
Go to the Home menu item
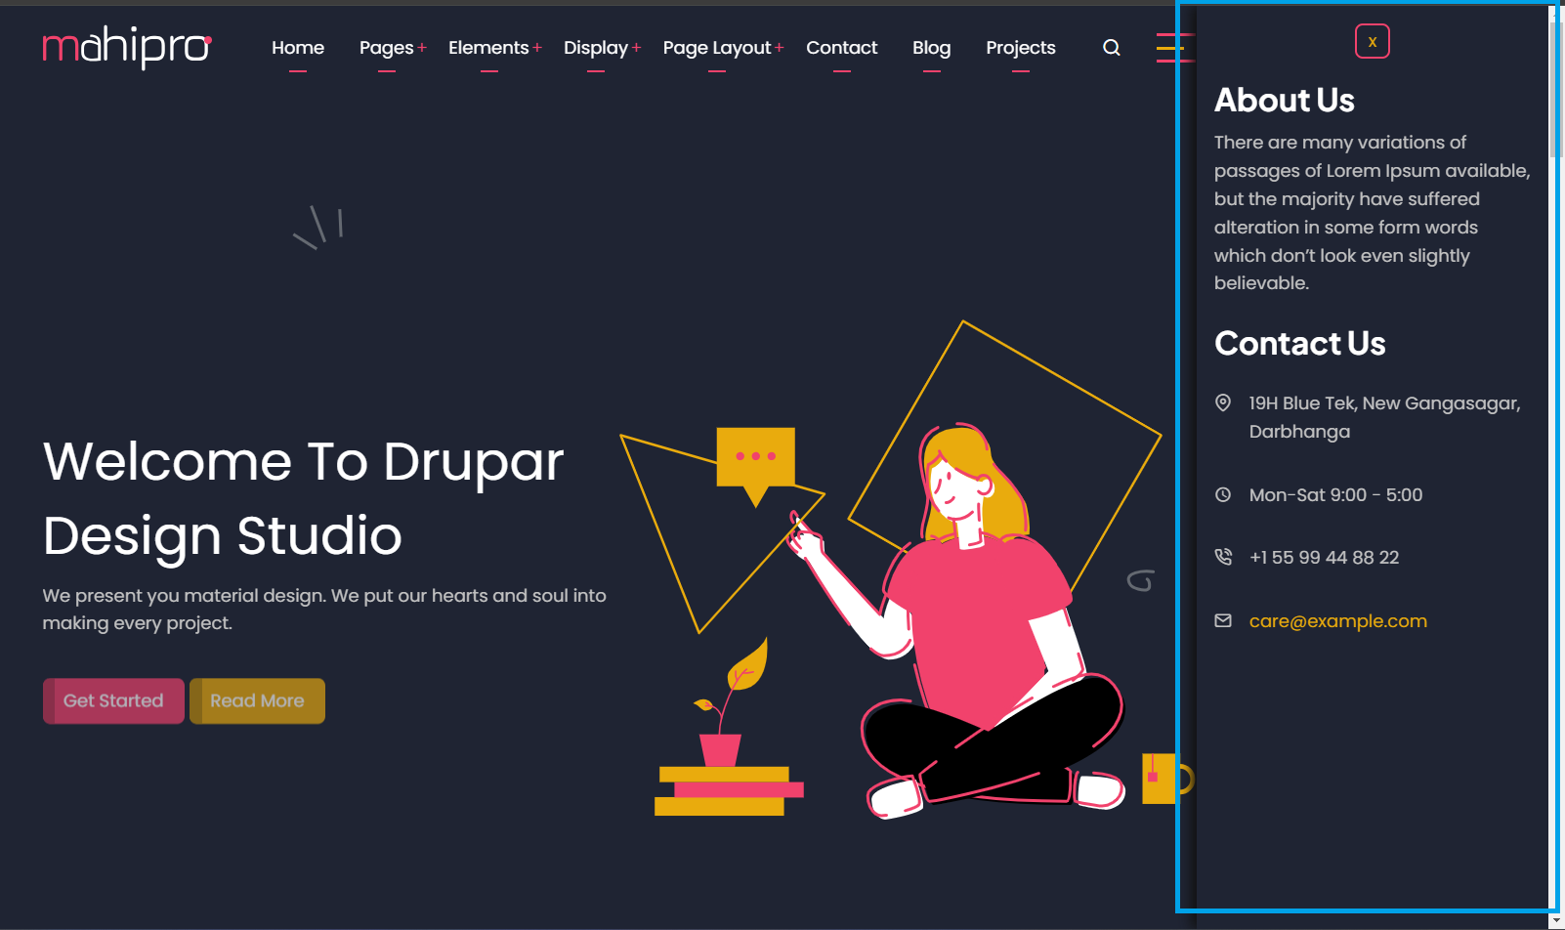(x=298, y=48)
